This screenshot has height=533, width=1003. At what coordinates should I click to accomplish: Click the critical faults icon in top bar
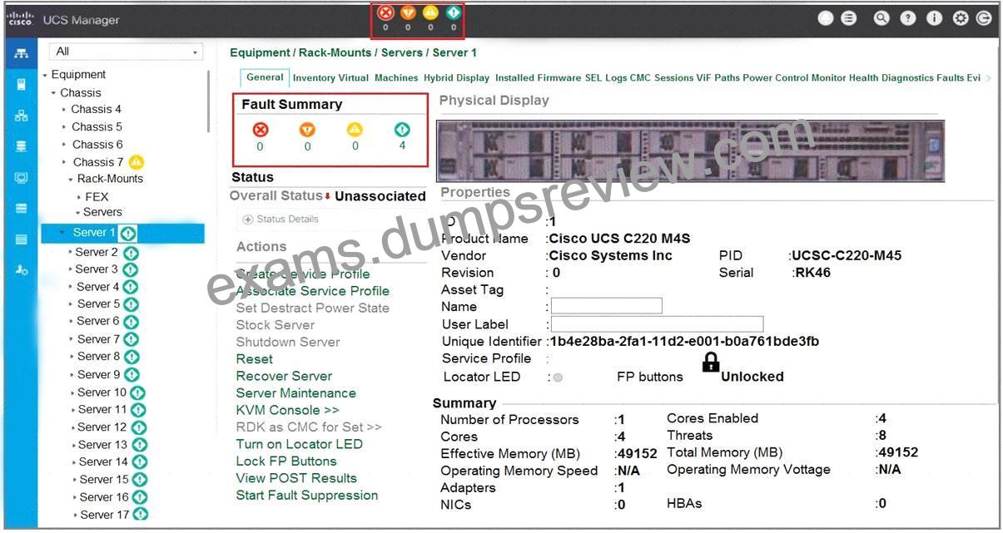point(385,12)
